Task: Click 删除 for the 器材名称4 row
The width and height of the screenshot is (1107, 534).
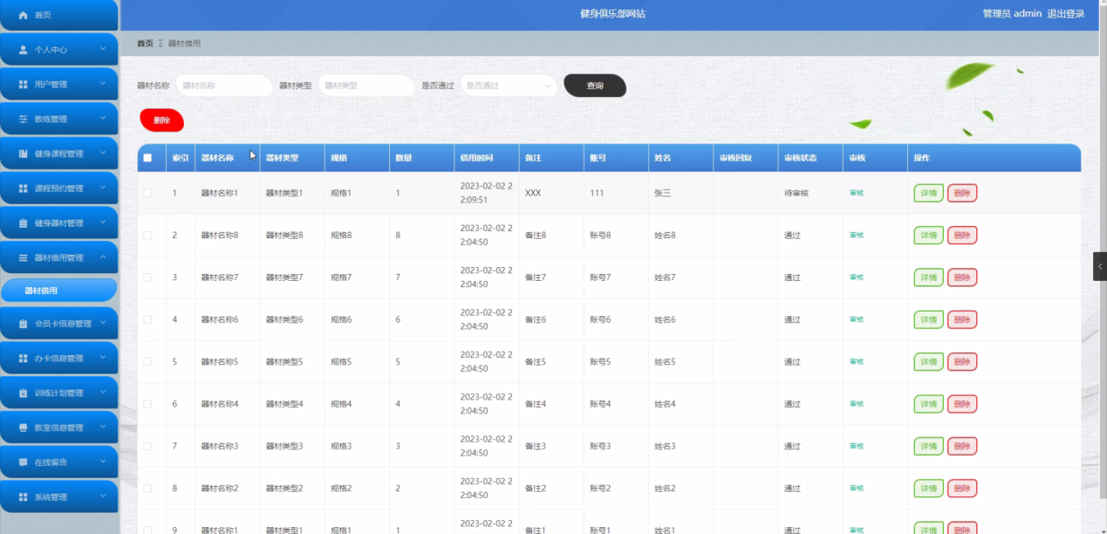Action: [x=962, y=404]
